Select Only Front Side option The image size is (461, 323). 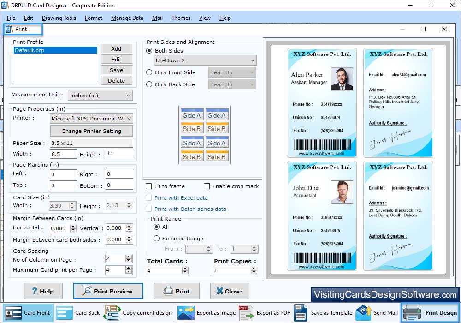coord(149,72)
